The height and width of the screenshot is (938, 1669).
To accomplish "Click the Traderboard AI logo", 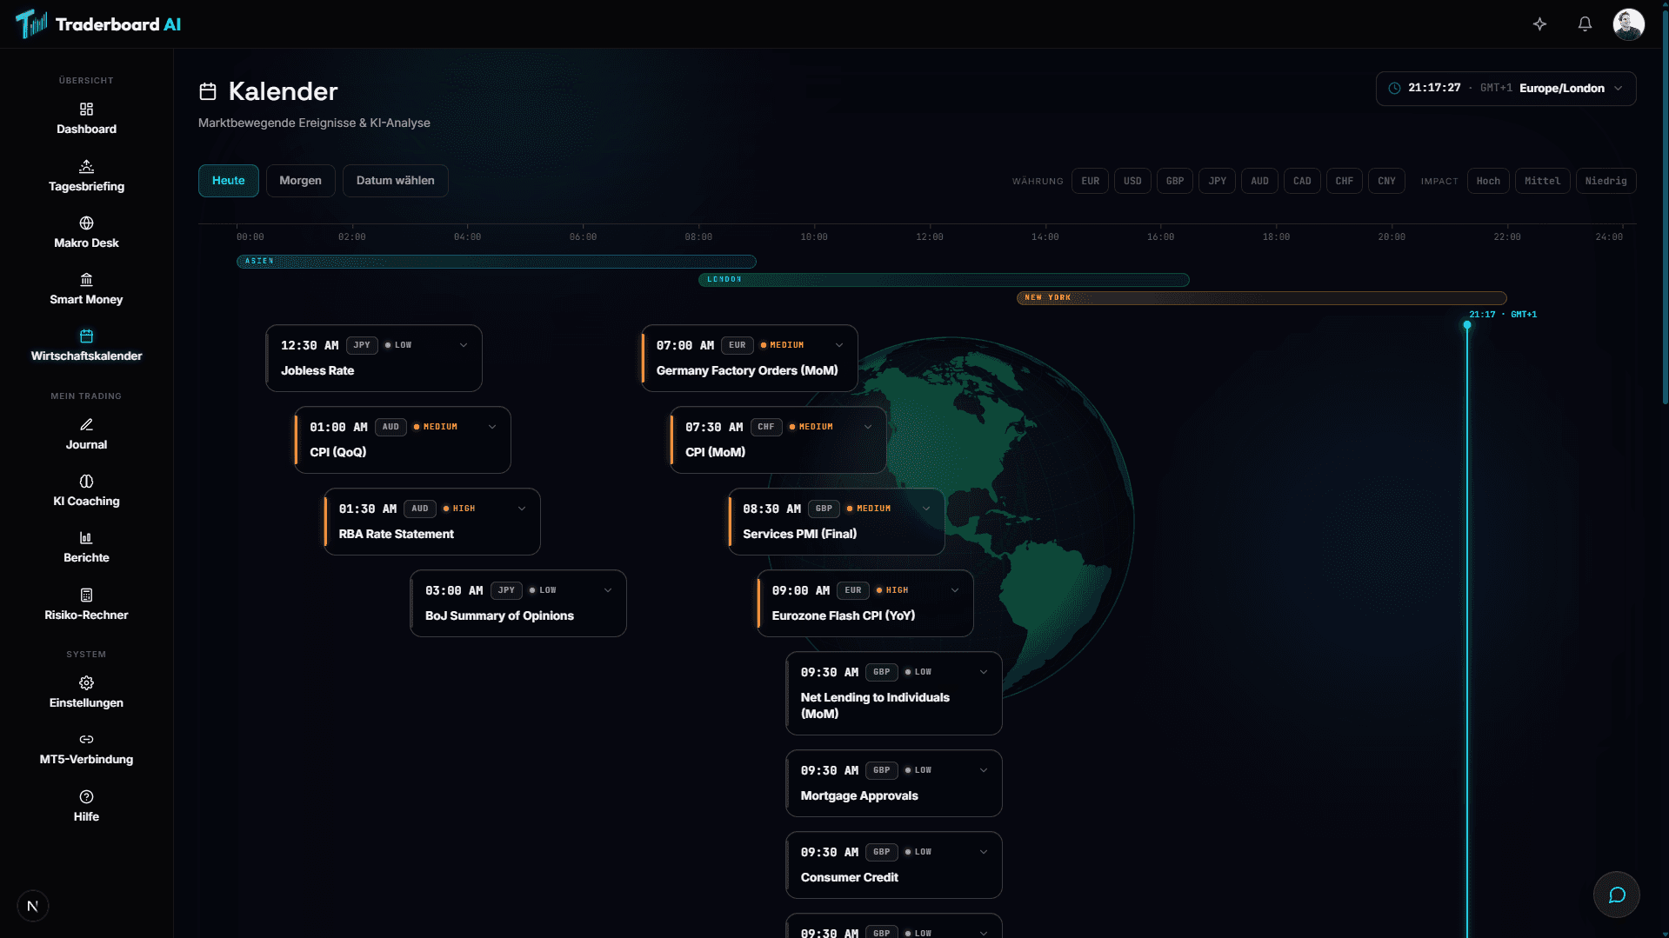I will (x=98, y=24).
